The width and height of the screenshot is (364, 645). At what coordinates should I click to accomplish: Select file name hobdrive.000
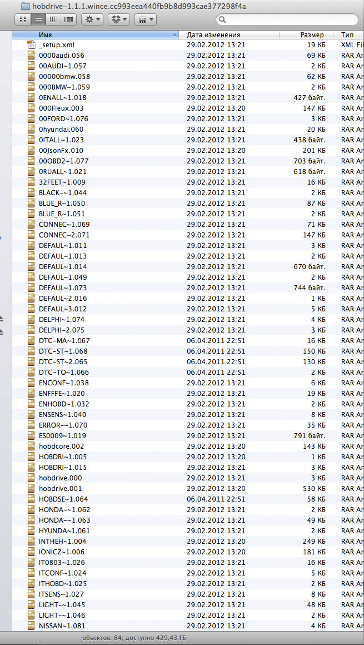coord(60,478)
